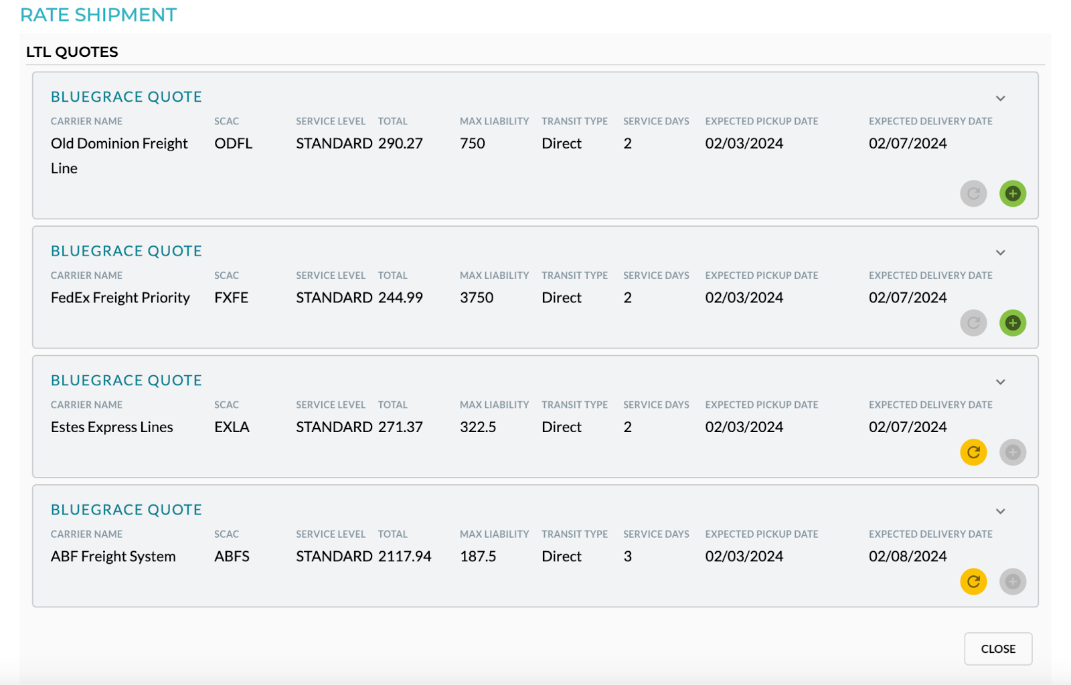The image size is (1071, 685).
Task: Close the Rate Shipment dialog
Action: tap(998, 649)
